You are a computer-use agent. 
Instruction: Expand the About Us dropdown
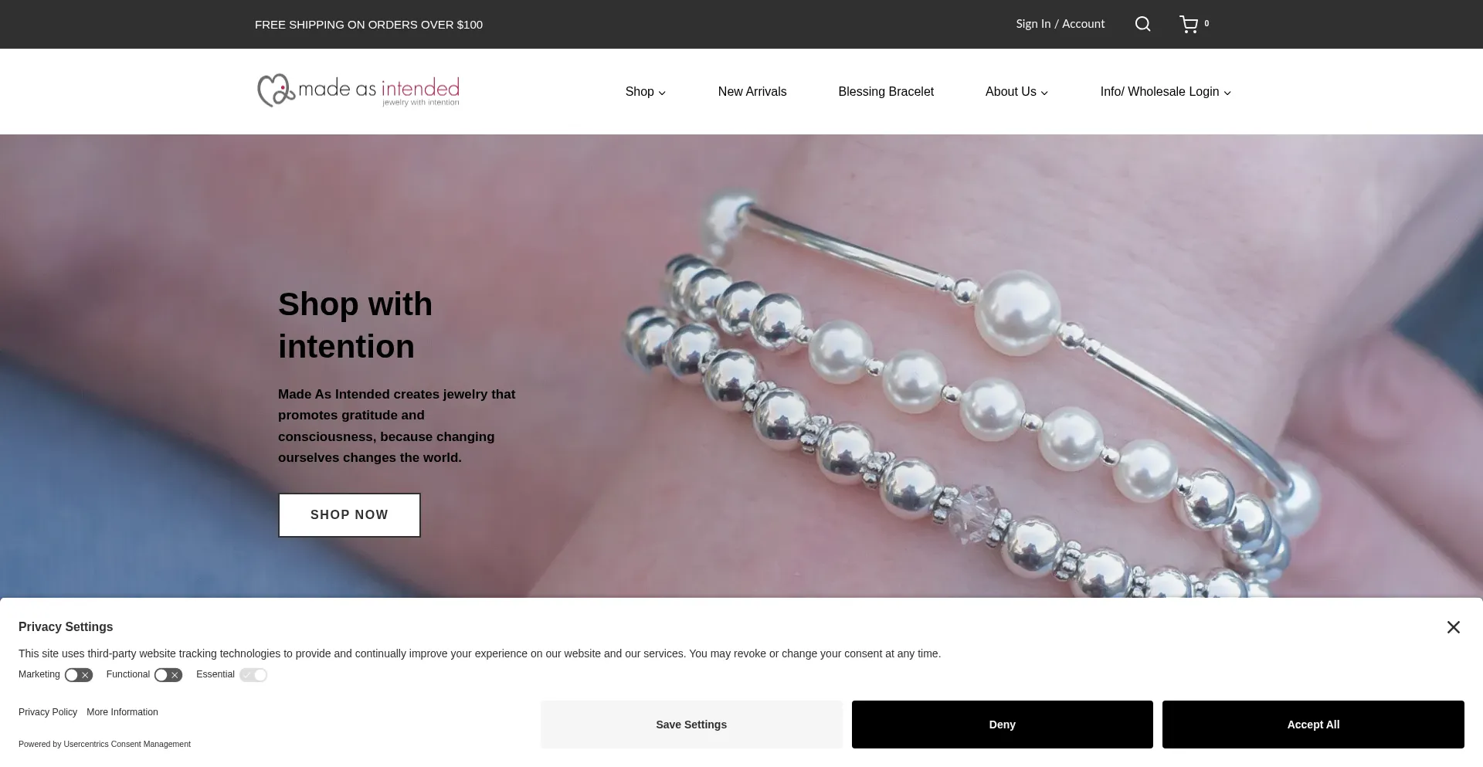pyautogui.click(x=1016, y=92)
